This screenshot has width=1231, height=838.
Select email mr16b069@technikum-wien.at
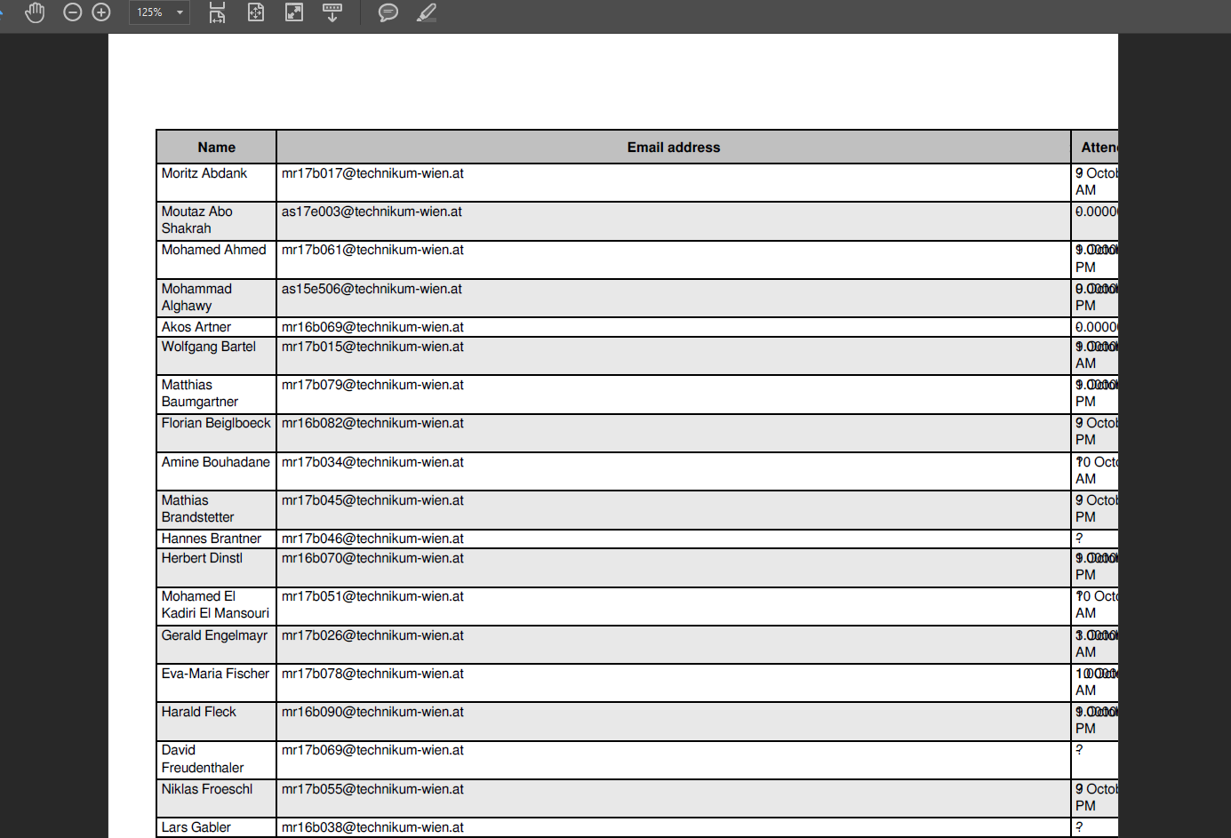(372, 327)
